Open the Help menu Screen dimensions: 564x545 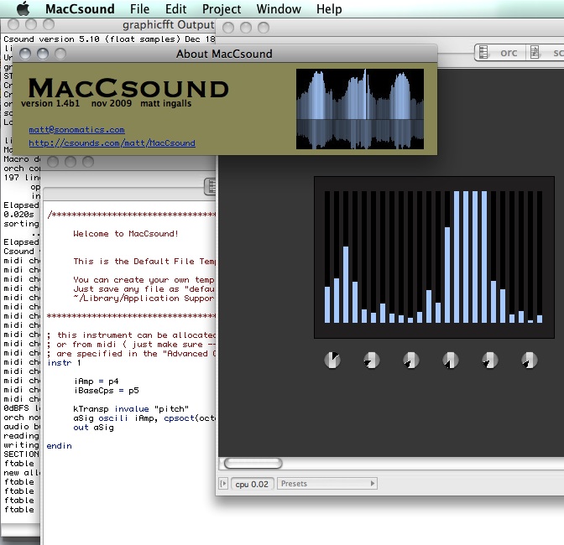pos(329,8)
